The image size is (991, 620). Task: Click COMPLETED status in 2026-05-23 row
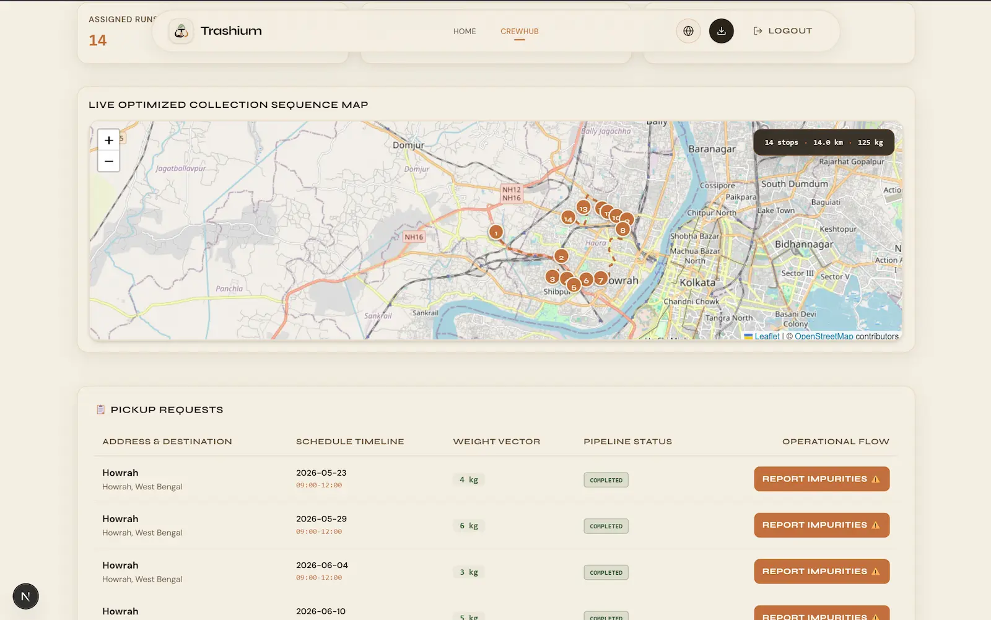[606, 480]
